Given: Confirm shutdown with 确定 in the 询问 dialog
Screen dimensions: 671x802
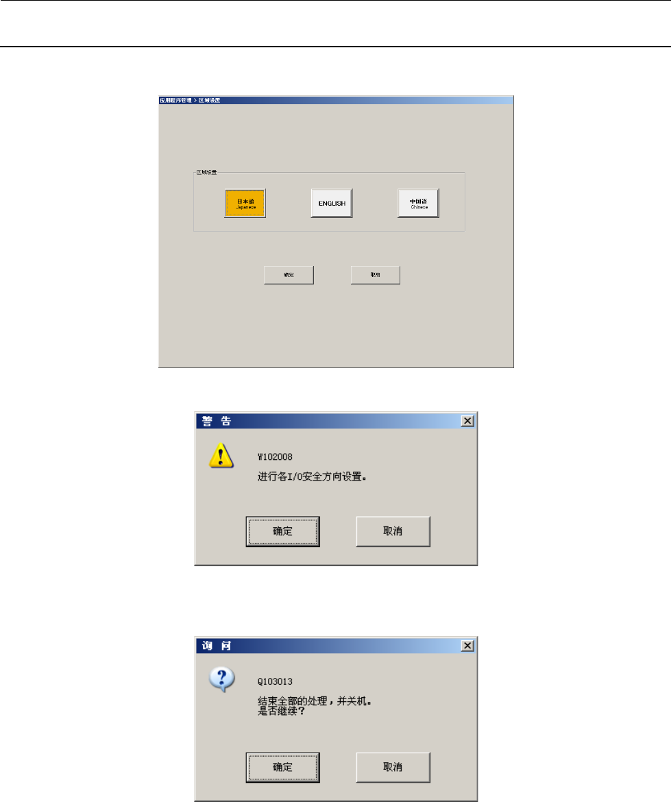Looking at the screenshot, I should [283, 767].
